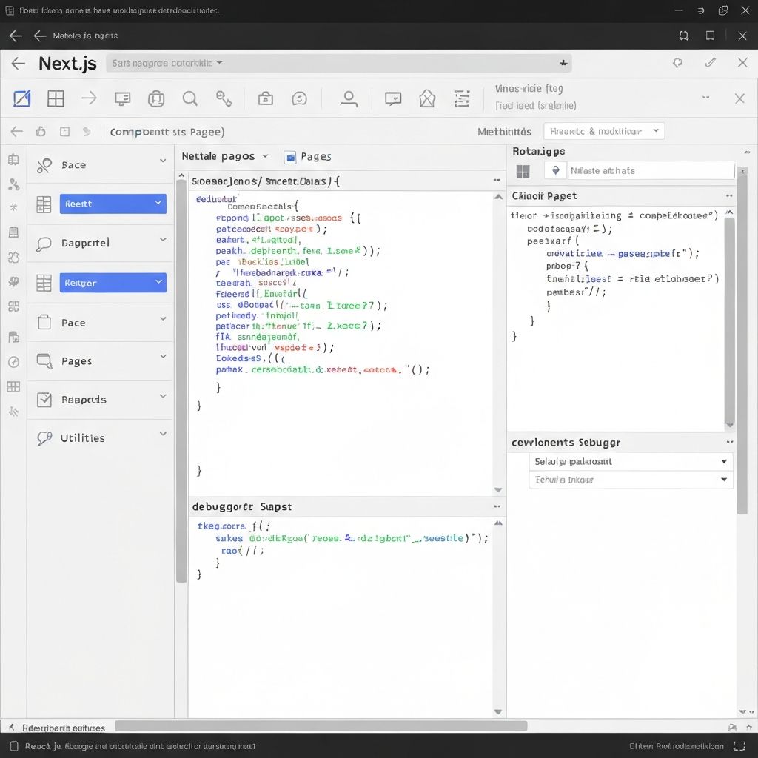The height and width of the screenshot is (758, 758).
Task: Open code editor header options menu
Action: click(497, 181)
